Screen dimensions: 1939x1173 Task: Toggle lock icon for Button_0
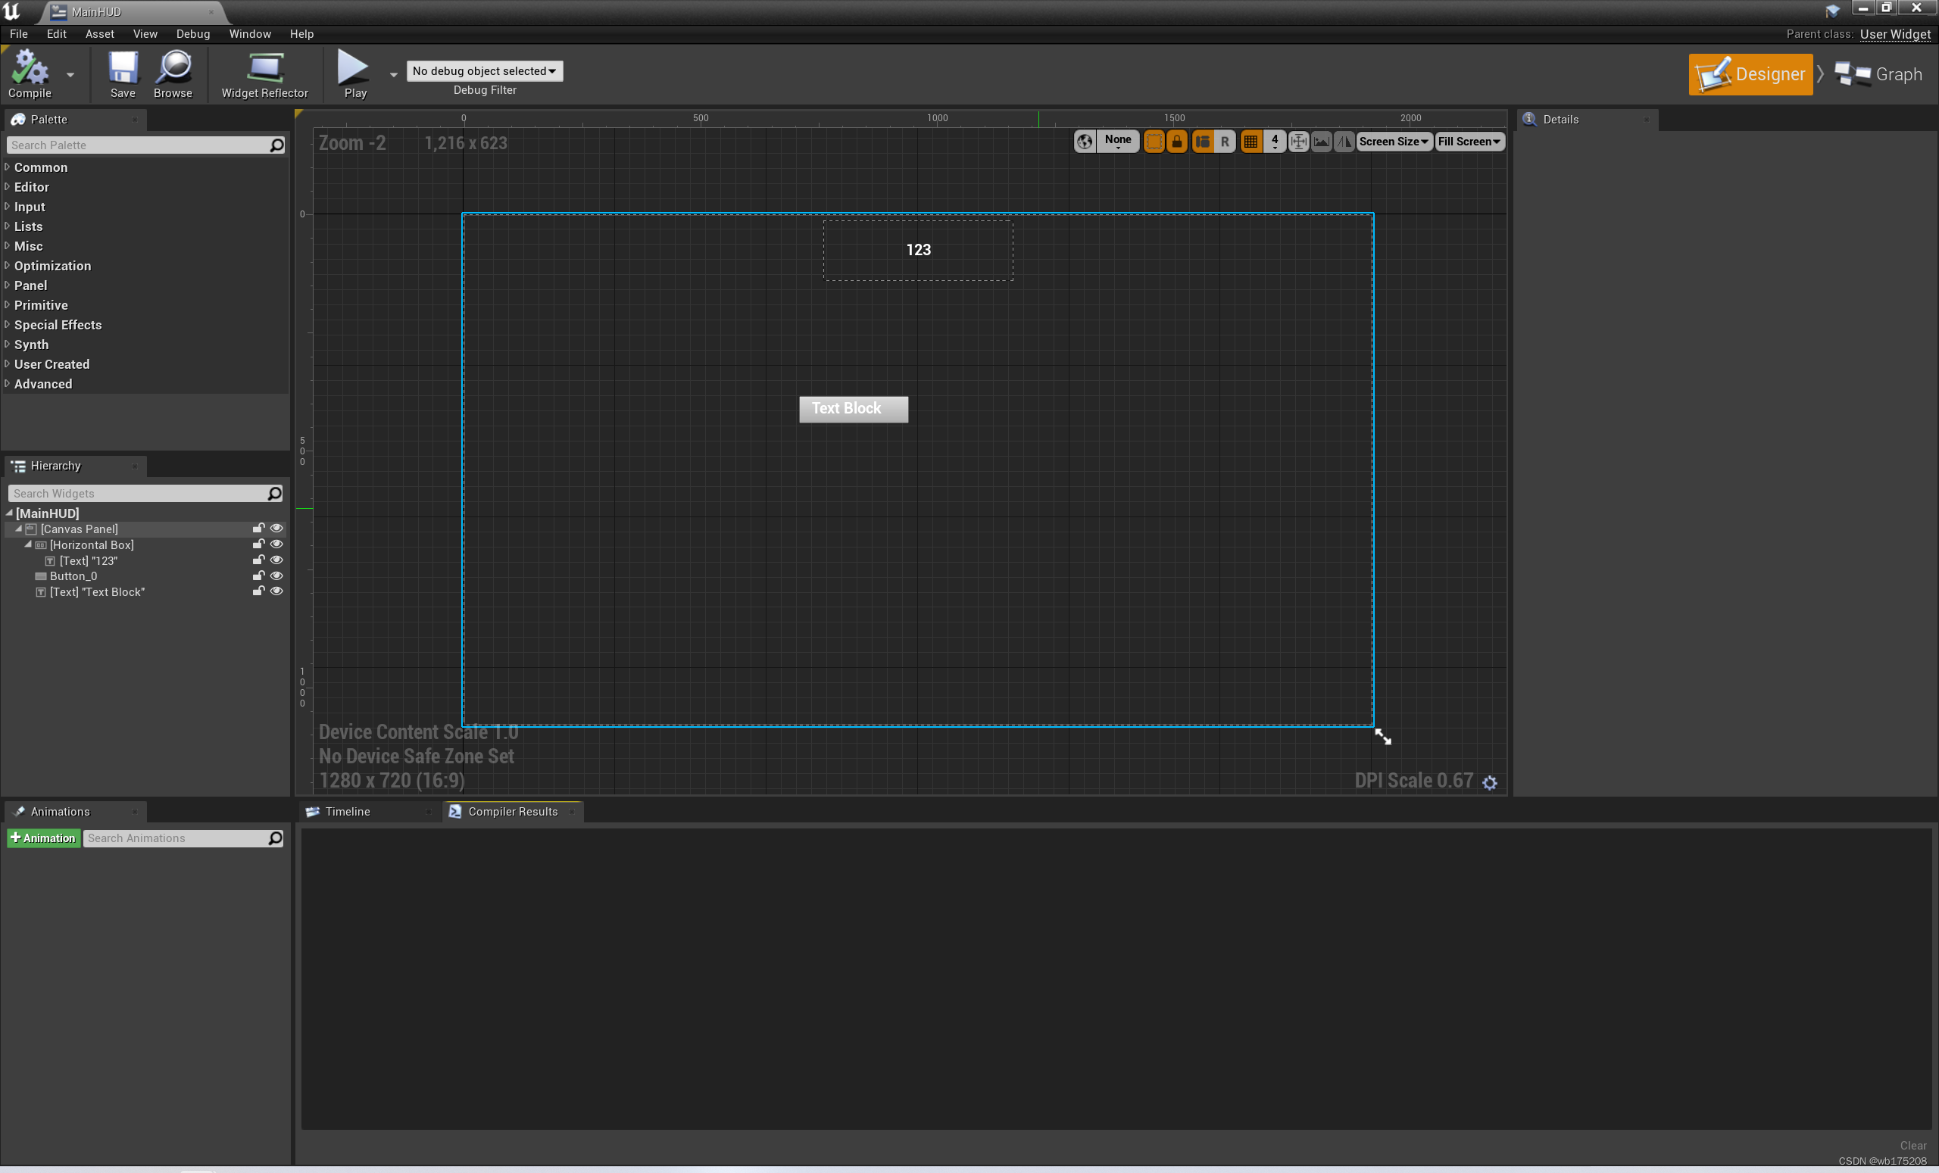point(258,576)
